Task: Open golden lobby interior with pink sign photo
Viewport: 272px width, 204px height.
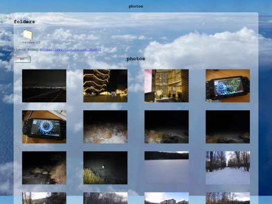Action: pyautogui.click(x=167, y=86)
